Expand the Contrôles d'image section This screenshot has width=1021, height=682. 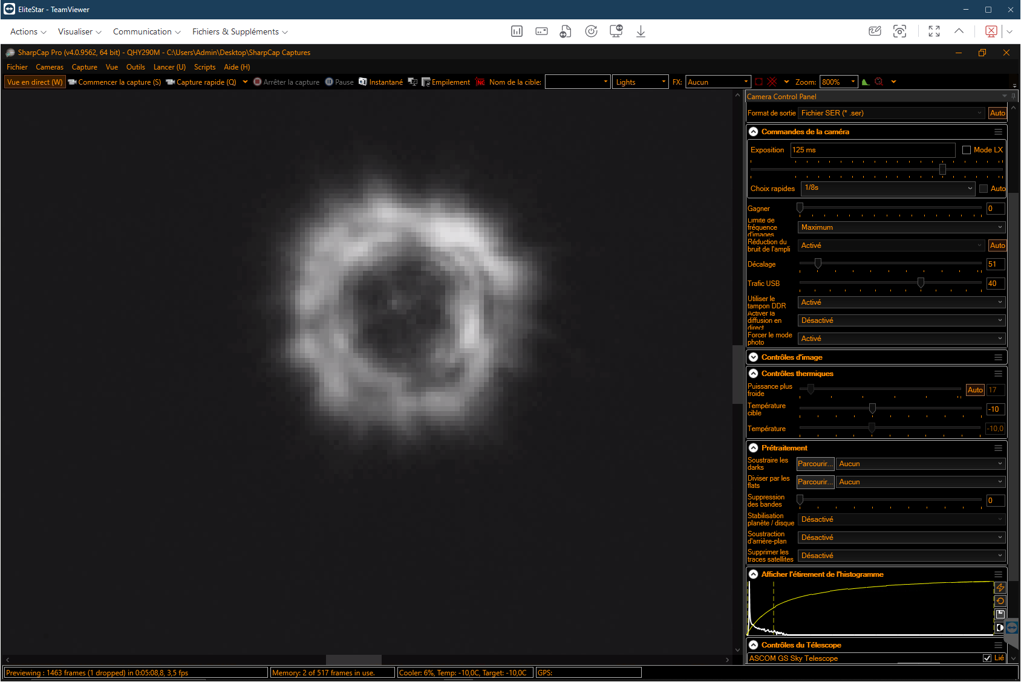click(753, 357)
